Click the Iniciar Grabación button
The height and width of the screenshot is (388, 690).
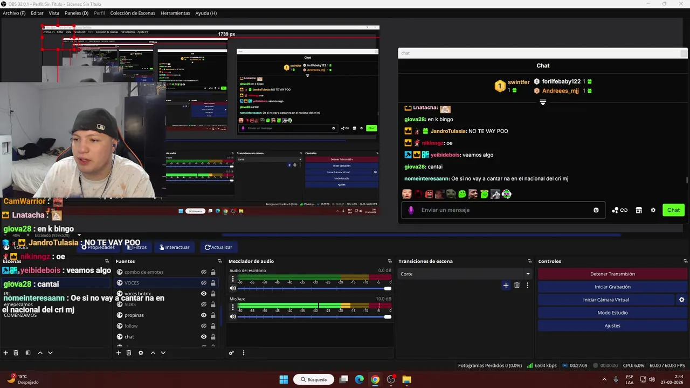[612, 287]
